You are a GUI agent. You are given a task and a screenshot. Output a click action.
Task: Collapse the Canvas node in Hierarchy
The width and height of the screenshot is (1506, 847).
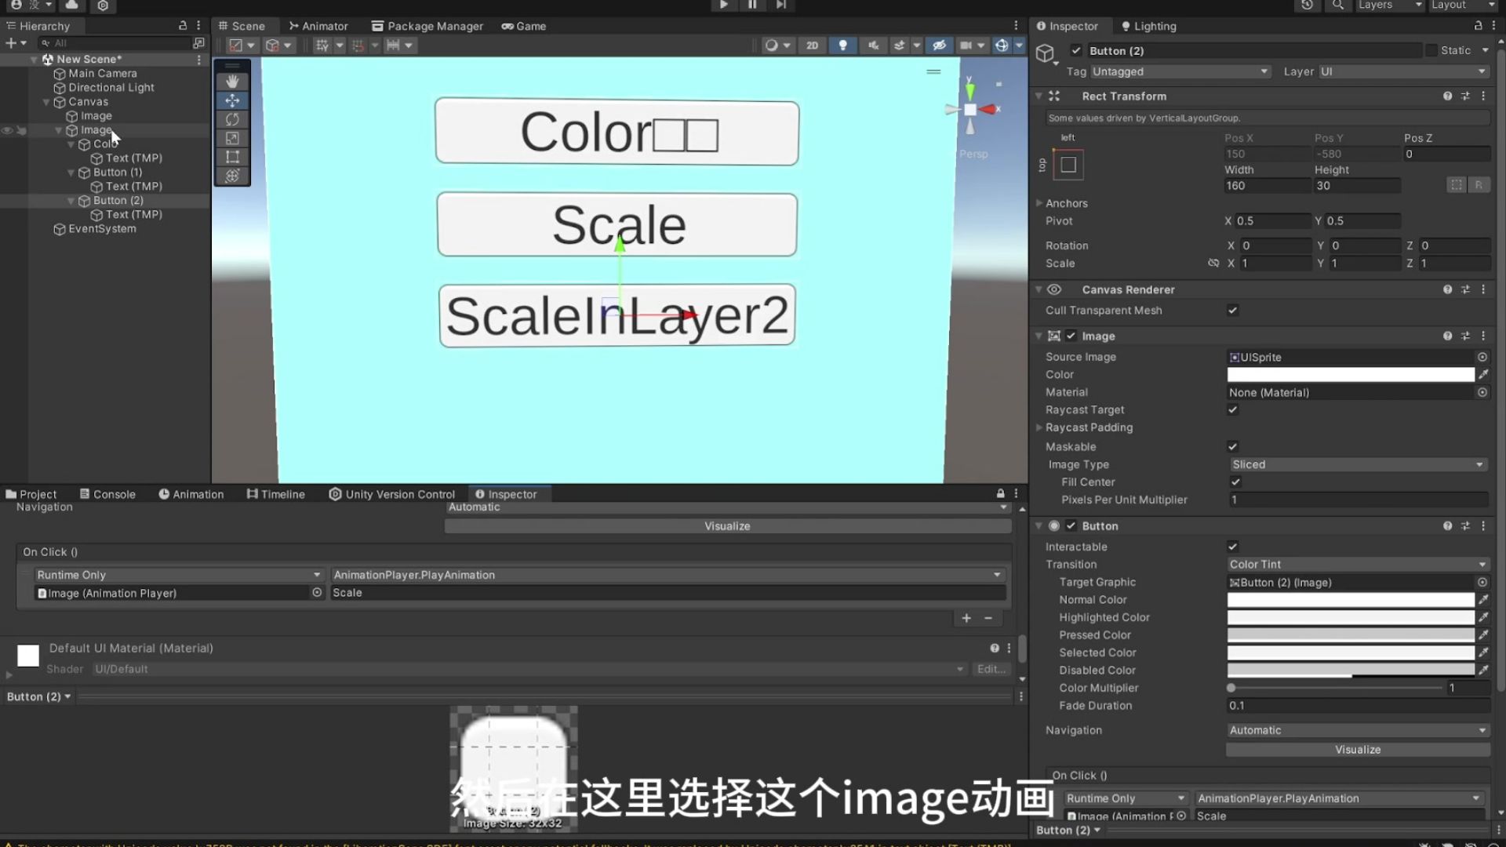click(46, 102)
